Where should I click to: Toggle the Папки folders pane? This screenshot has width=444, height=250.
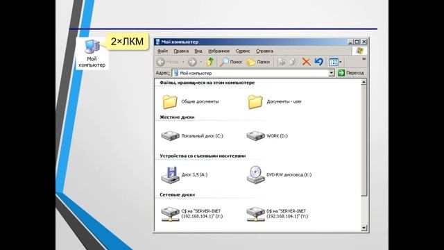click(258, 62)
